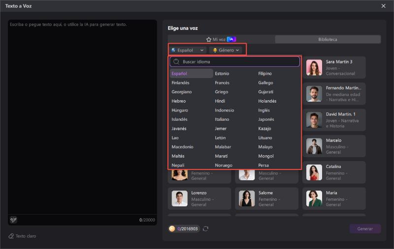394x249 pixels.
Task: Click the Buscar idioma search field
Action: coord(235,61)
